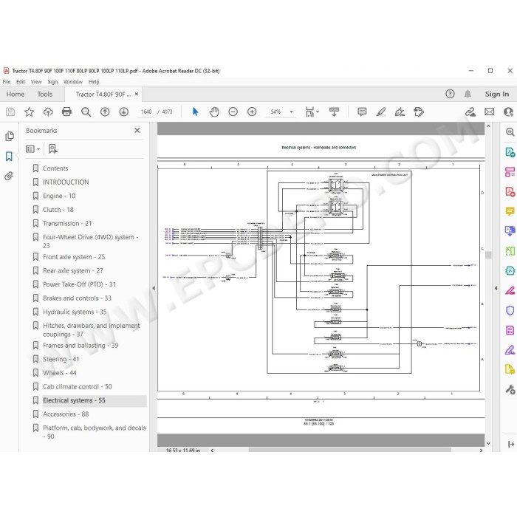Add file to starred favorites
This screenshot has width=517, height=517.
29,112
